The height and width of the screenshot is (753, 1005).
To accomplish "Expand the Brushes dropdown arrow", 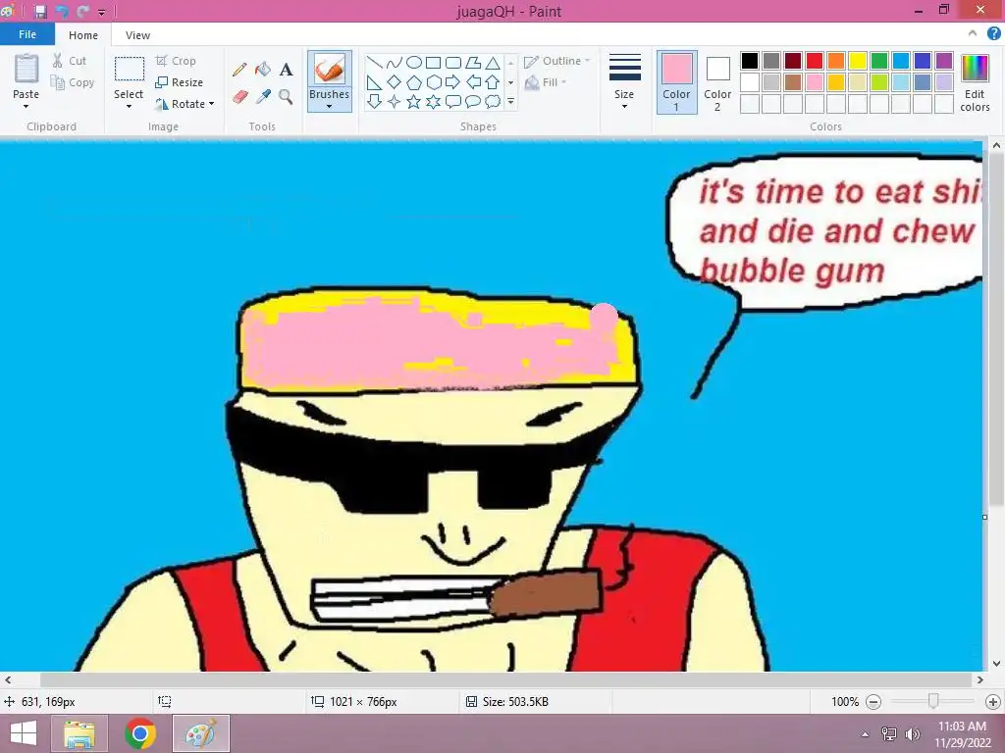I will tap(329, 106).
